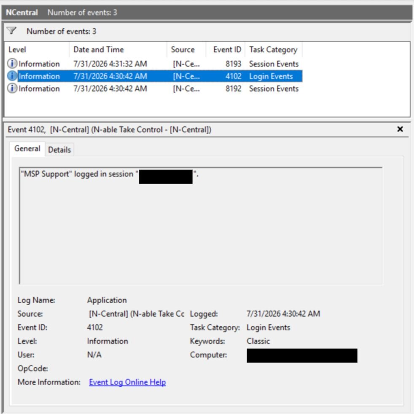Screen dimensions: 414x414
Task: Click the Application log name value
Action: click(107, 300)
